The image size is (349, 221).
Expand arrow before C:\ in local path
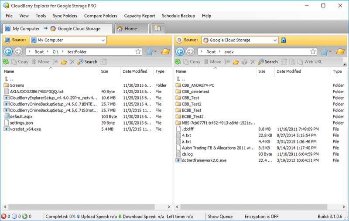(48, 51)
